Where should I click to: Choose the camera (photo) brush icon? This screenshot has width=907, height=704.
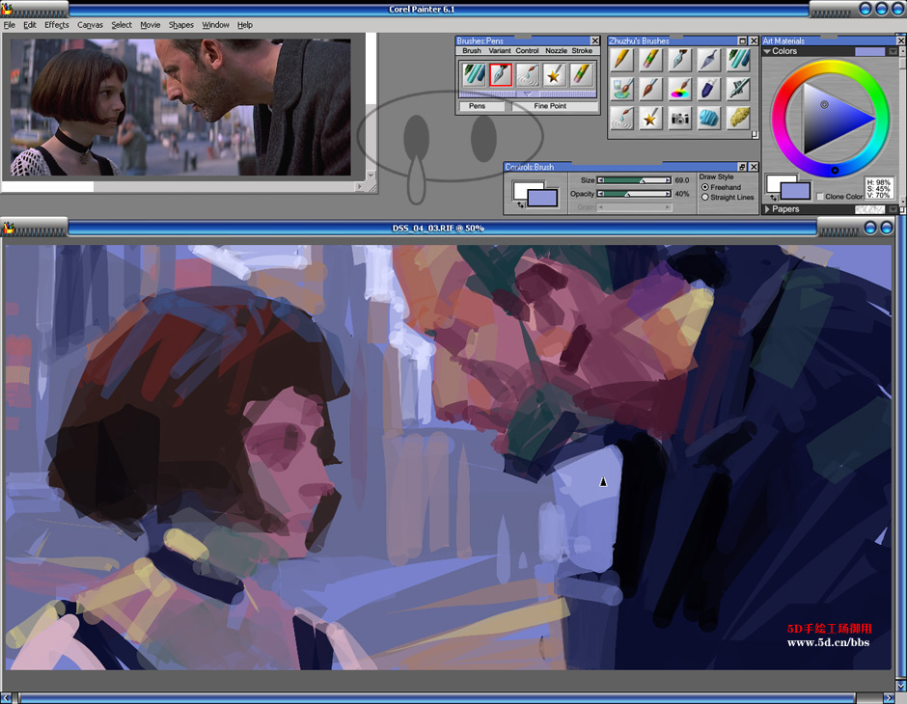click(680, 119)
